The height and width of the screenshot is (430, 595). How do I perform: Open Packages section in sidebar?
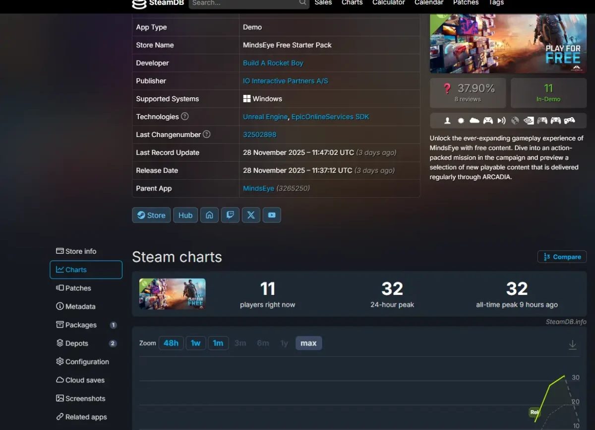tap(81, 325)
